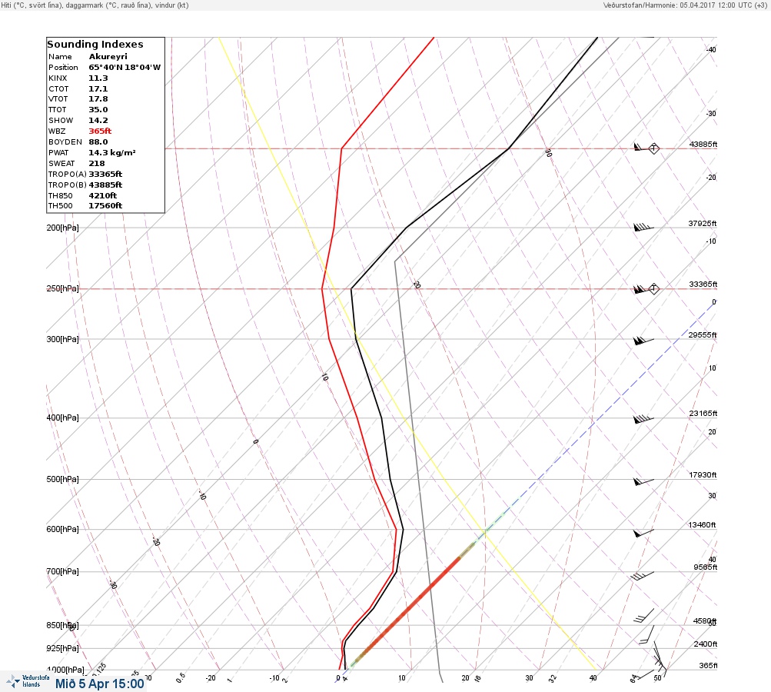Select the 600[hPa] pressure label
This screenshot has width=771, height=692.
coord(62,529)
